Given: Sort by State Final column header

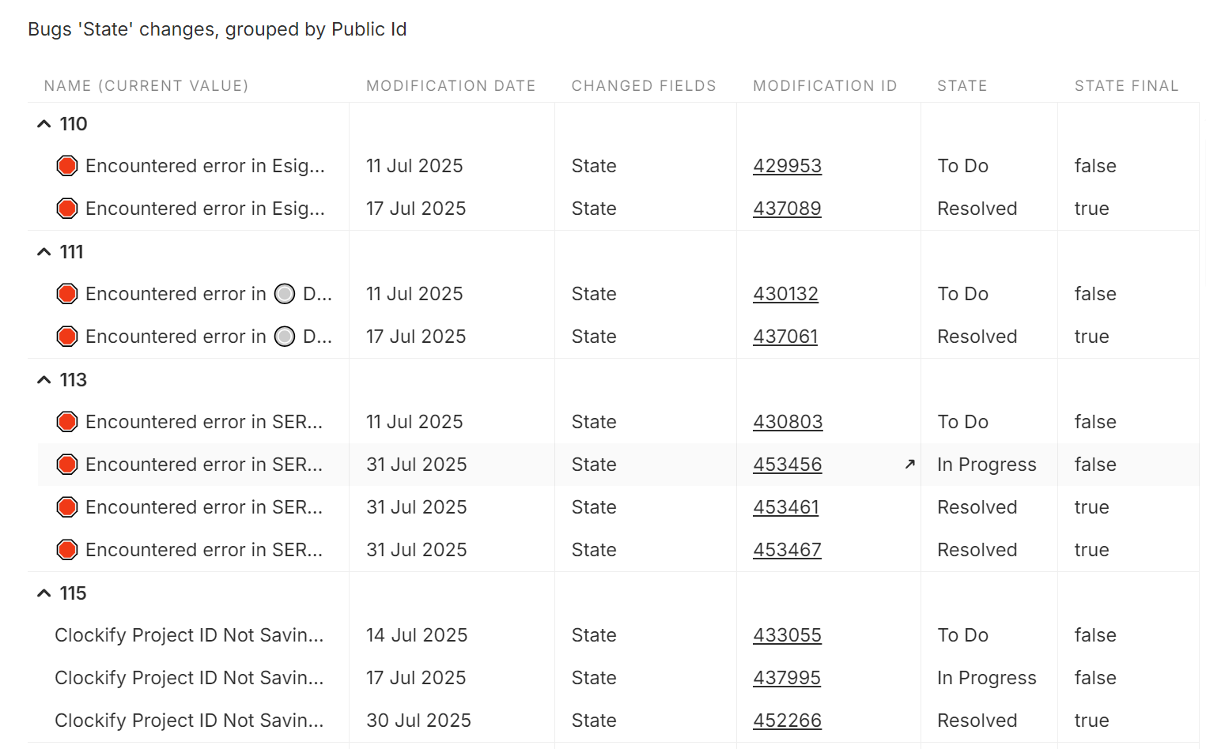Looking at the screenshot, I should click(x=1126, y=85).
